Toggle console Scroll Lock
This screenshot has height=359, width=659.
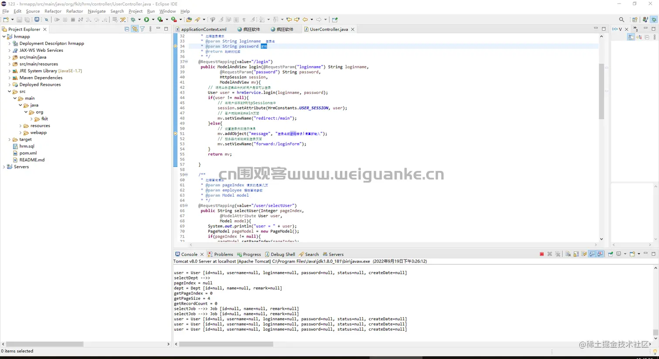pos(576,254)
